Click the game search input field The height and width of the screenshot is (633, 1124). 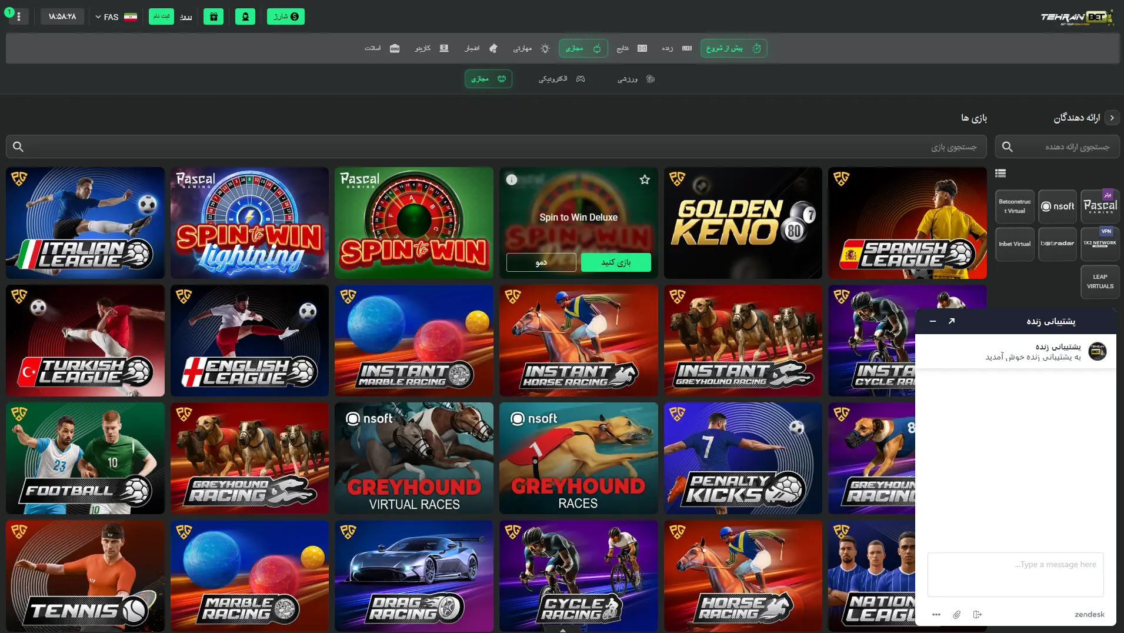point(496,146)
